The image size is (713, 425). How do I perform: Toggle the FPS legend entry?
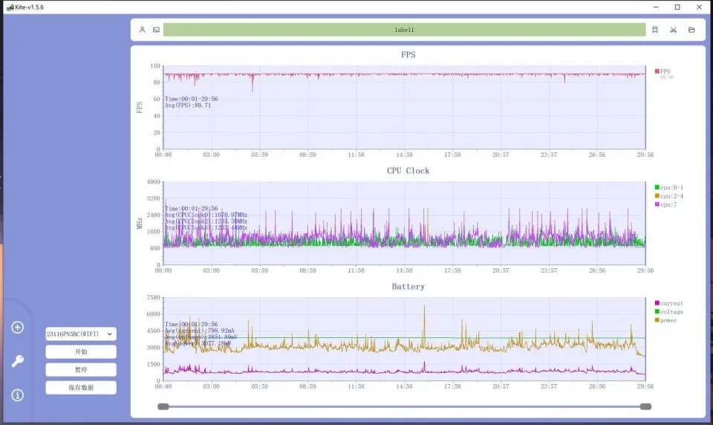[x=663, y=71]
